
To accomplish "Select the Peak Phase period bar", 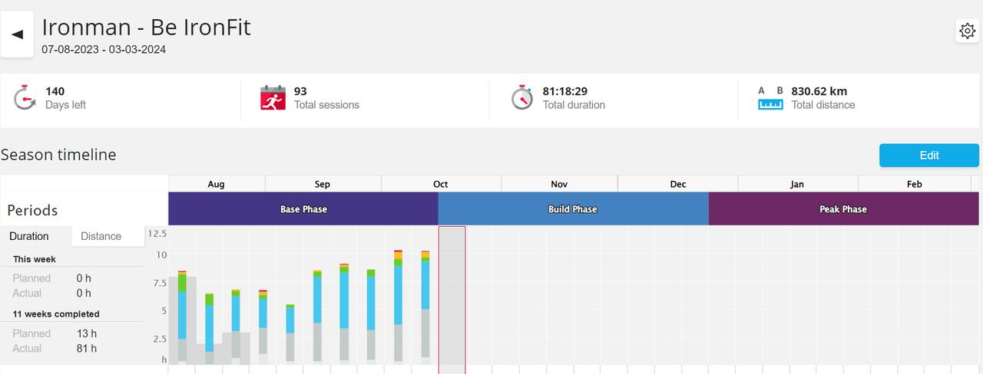I will [843, 209].
